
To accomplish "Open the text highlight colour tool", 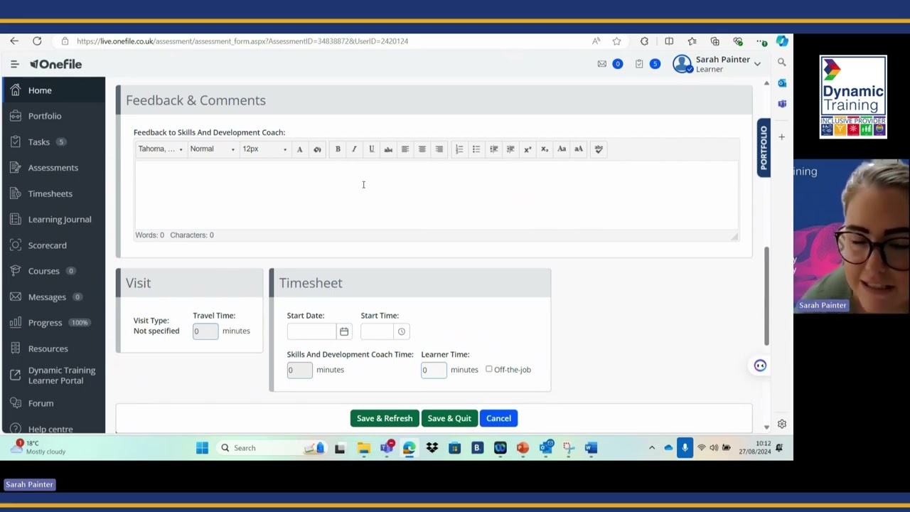I will click(x=317, y=149).
